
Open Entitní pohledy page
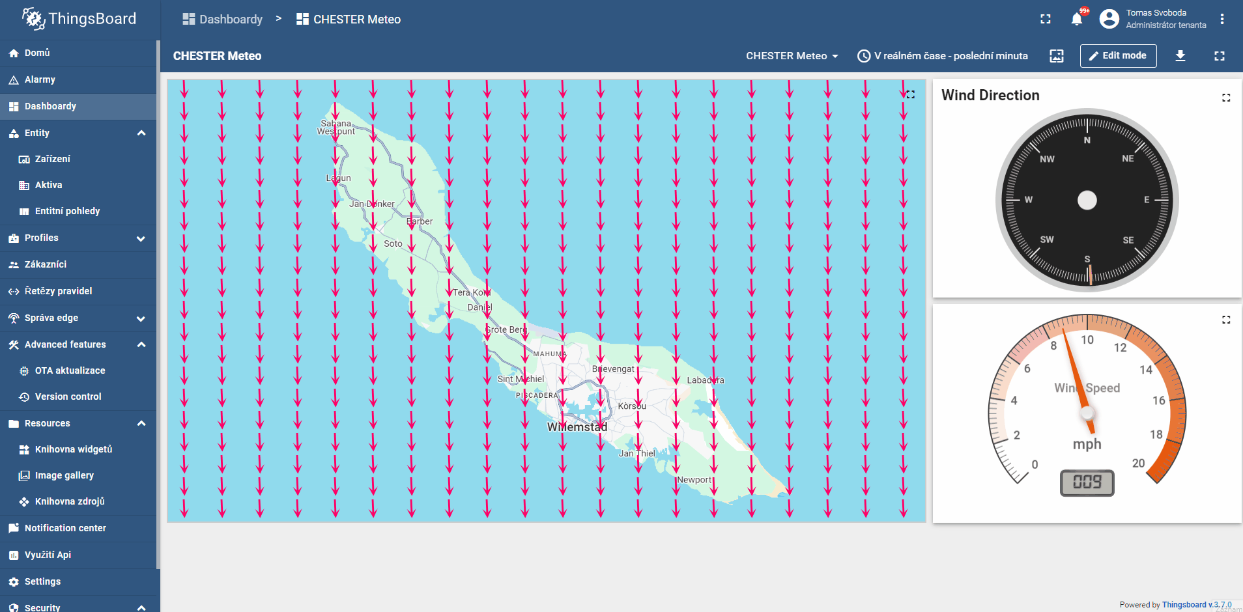coord(78,211)
